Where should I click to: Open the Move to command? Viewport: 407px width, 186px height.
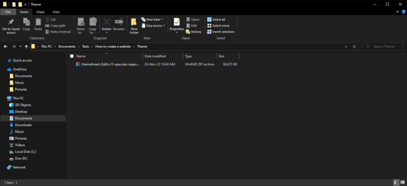pos(81,26)
